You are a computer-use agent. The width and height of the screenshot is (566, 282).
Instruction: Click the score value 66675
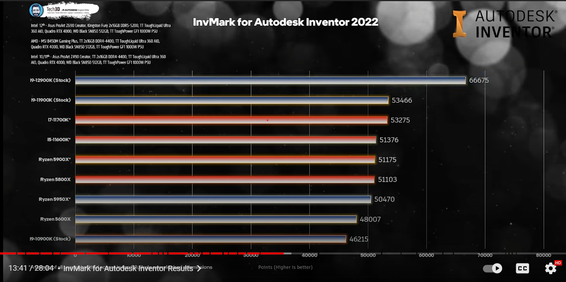tap(479, 80)
